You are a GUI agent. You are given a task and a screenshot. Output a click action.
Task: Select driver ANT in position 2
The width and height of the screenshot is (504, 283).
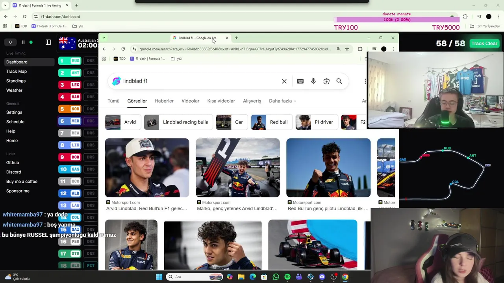point(70,73)
